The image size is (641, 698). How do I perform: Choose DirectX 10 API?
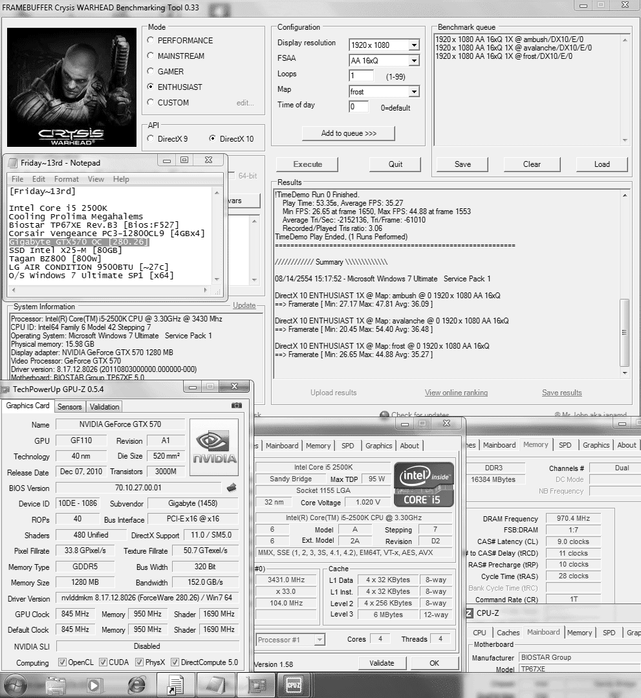[213, 138]
